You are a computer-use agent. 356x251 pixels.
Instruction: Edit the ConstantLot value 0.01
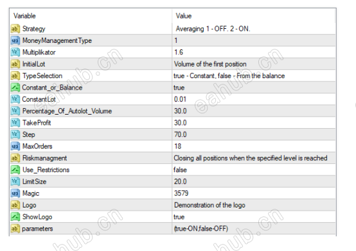(x=254, y=99)
